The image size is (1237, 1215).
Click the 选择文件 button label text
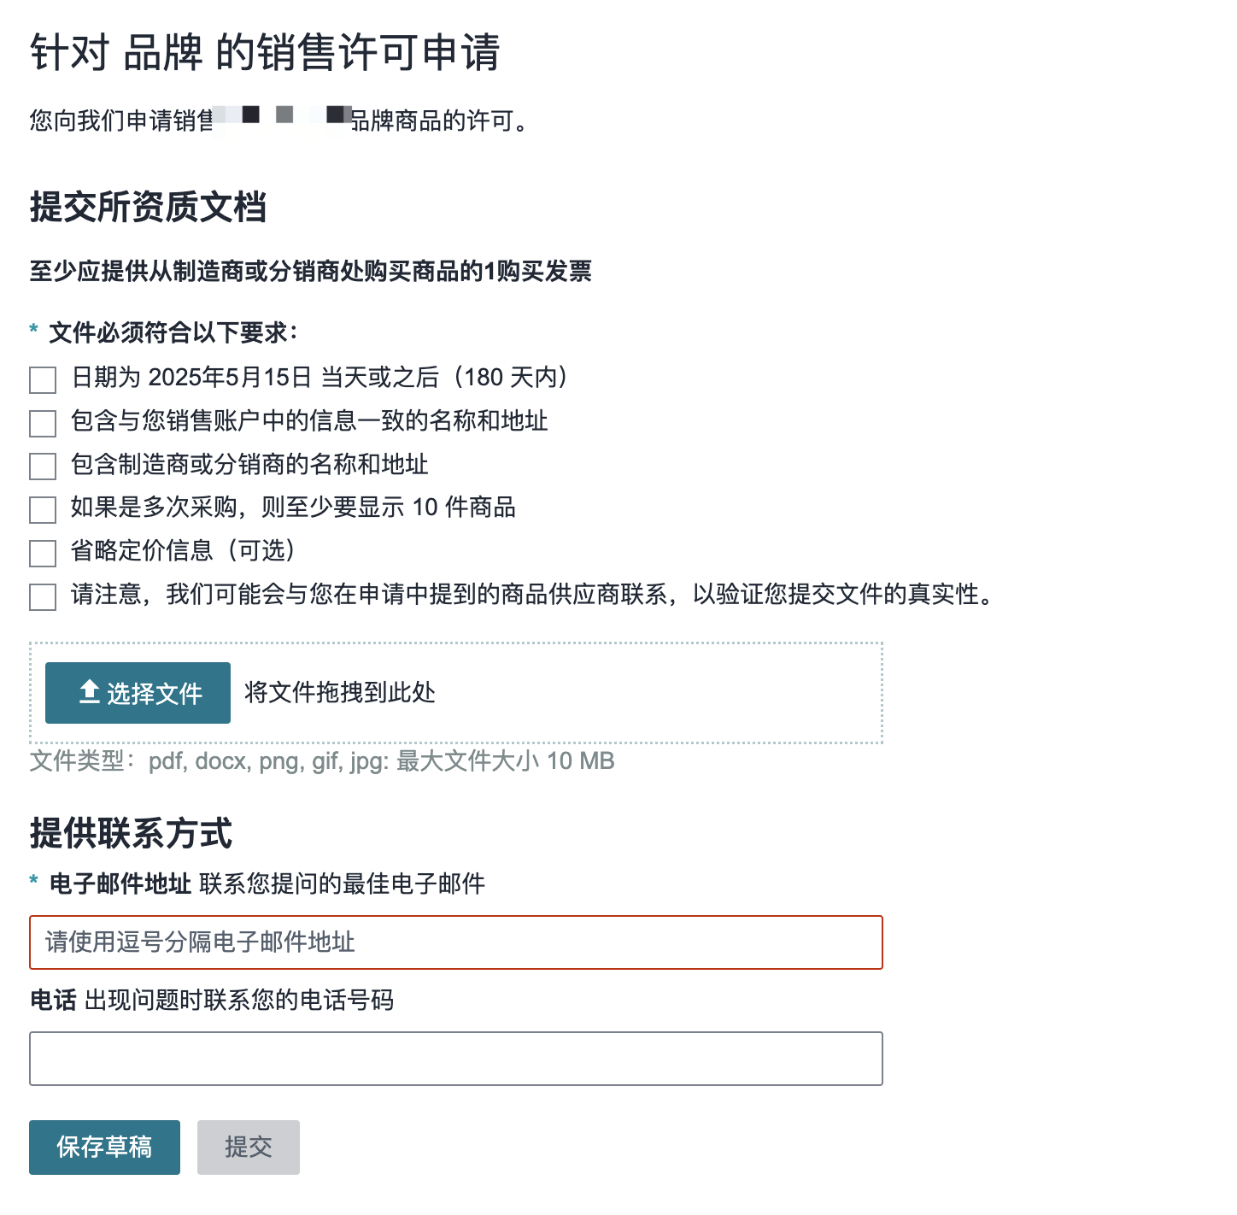point(155,694)
